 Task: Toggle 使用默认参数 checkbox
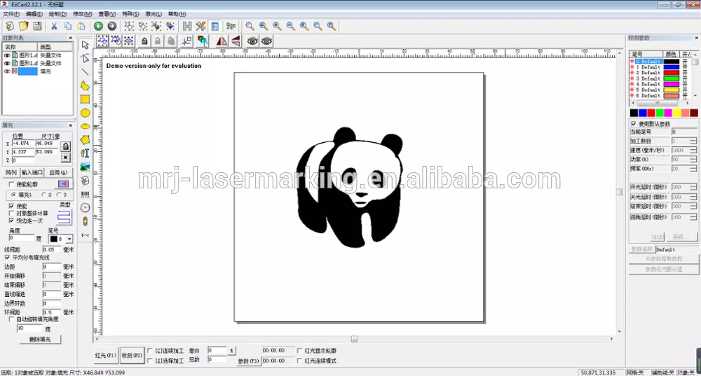pos(634,124)
